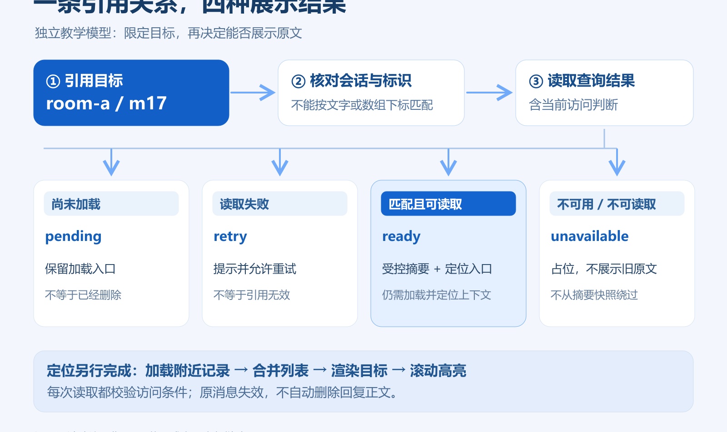Screen dimensions: 727x432
Task: Click the '匹配且可读取' label
Action: (x=448, y=204)
